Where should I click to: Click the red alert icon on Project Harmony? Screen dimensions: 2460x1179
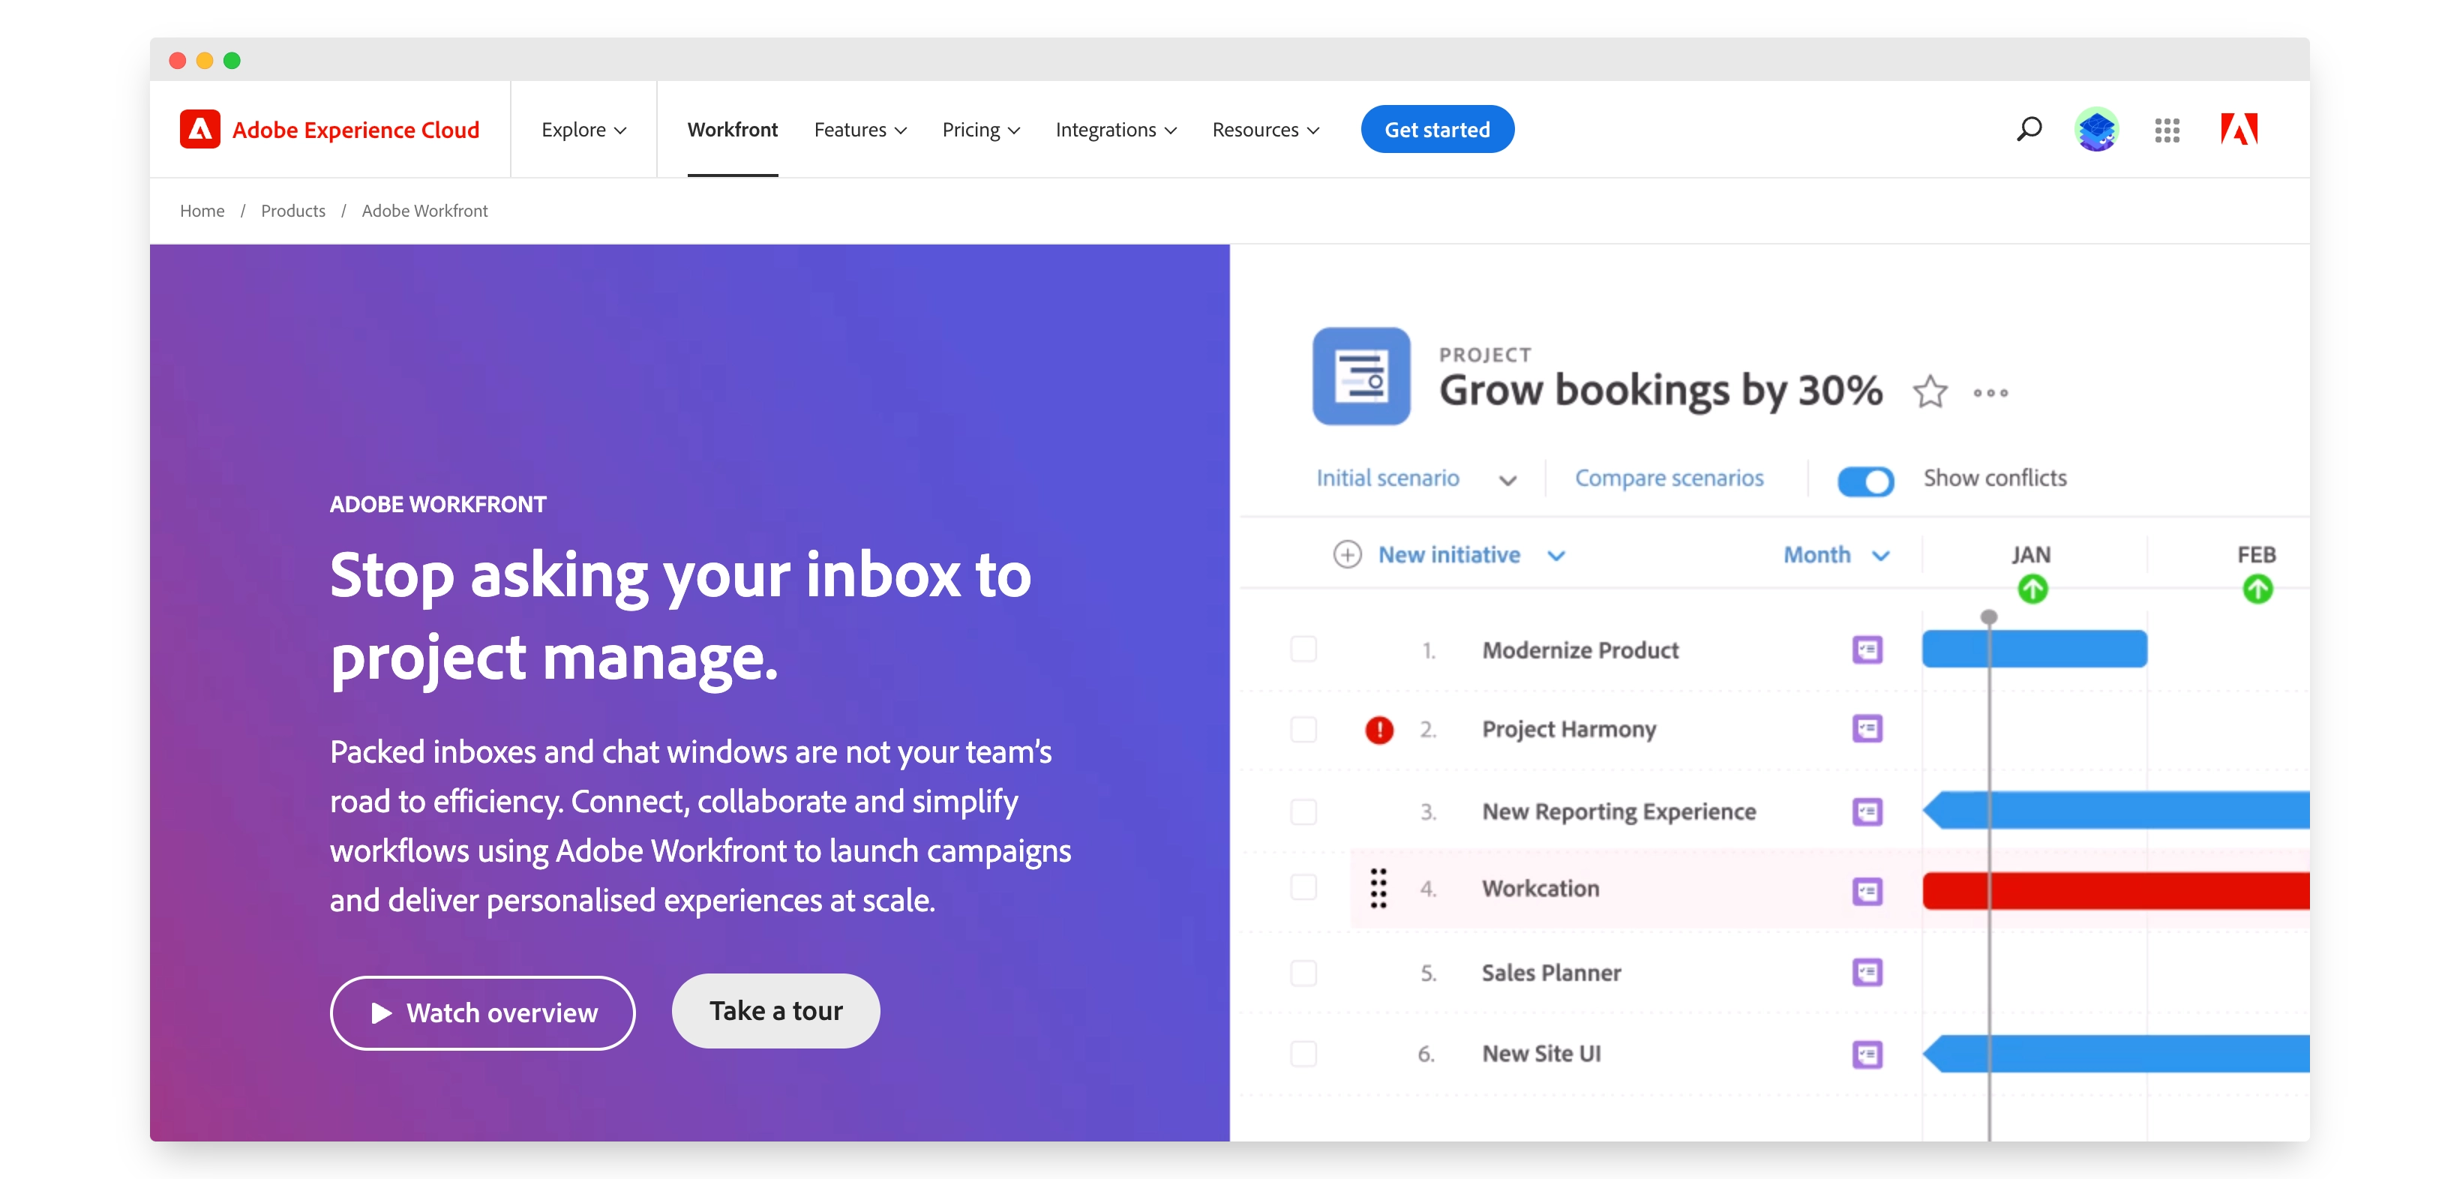[1379, 730]
